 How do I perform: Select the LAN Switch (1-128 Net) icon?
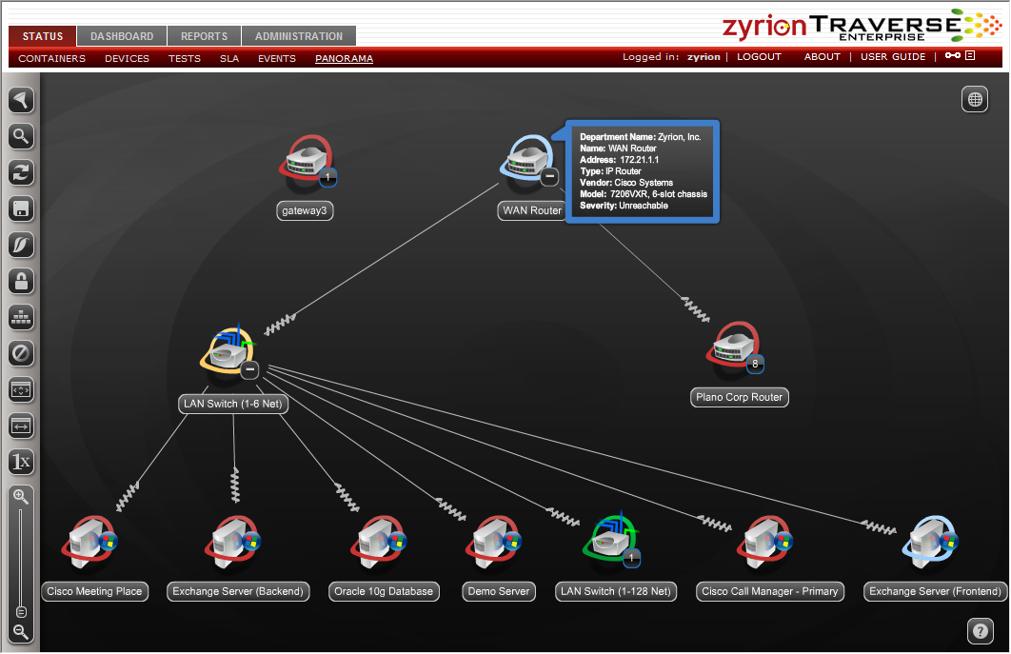pyautogui.click(x=610, y=541)
